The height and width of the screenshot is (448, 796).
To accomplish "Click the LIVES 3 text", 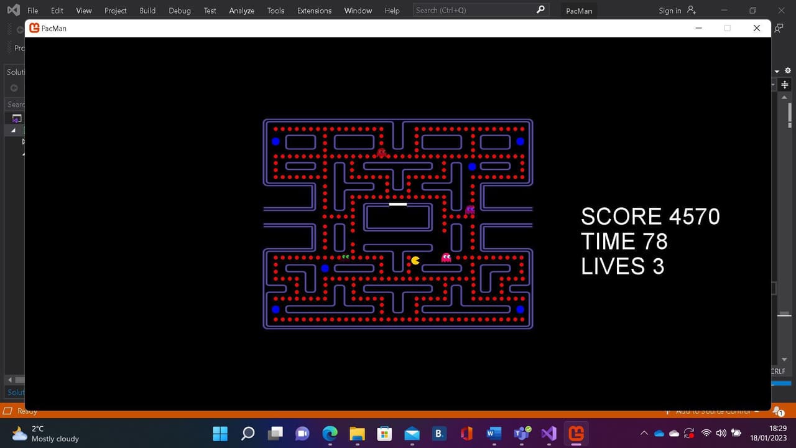I will tap(622, 266).
